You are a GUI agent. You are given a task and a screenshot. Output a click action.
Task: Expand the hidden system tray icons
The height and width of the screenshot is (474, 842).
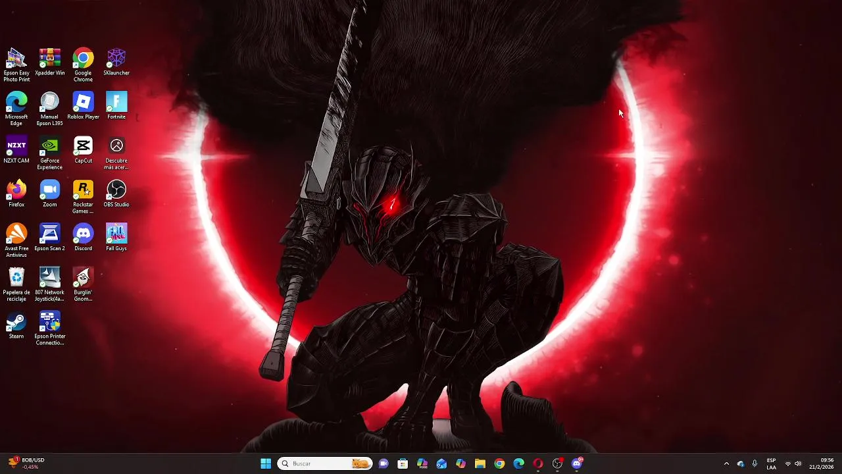click(x=726, y=463)
